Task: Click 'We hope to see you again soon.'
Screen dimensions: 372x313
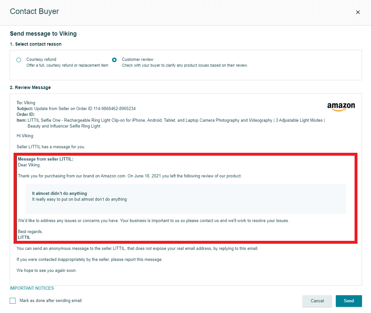Action: pos(46,270)
